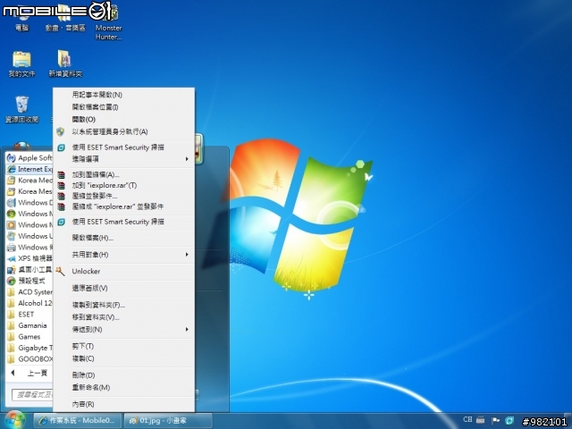The image size is (572, 429).
Task: Click the Action Center flag tray icon
Action: pos(495,421)
